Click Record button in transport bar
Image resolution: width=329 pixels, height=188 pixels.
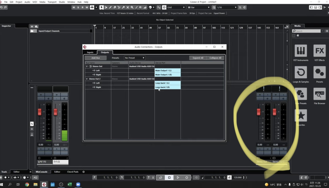coord(187,178)
